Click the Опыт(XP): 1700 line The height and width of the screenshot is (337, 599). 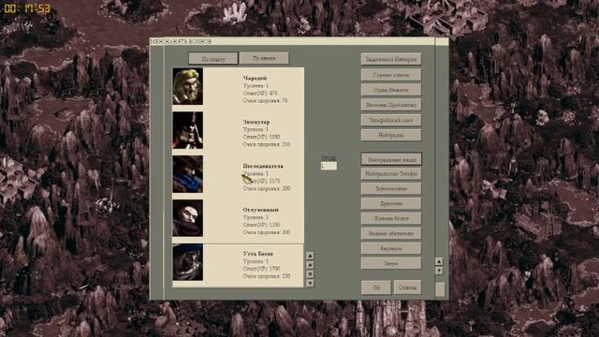pyautogui.click(x=261, y=269)
